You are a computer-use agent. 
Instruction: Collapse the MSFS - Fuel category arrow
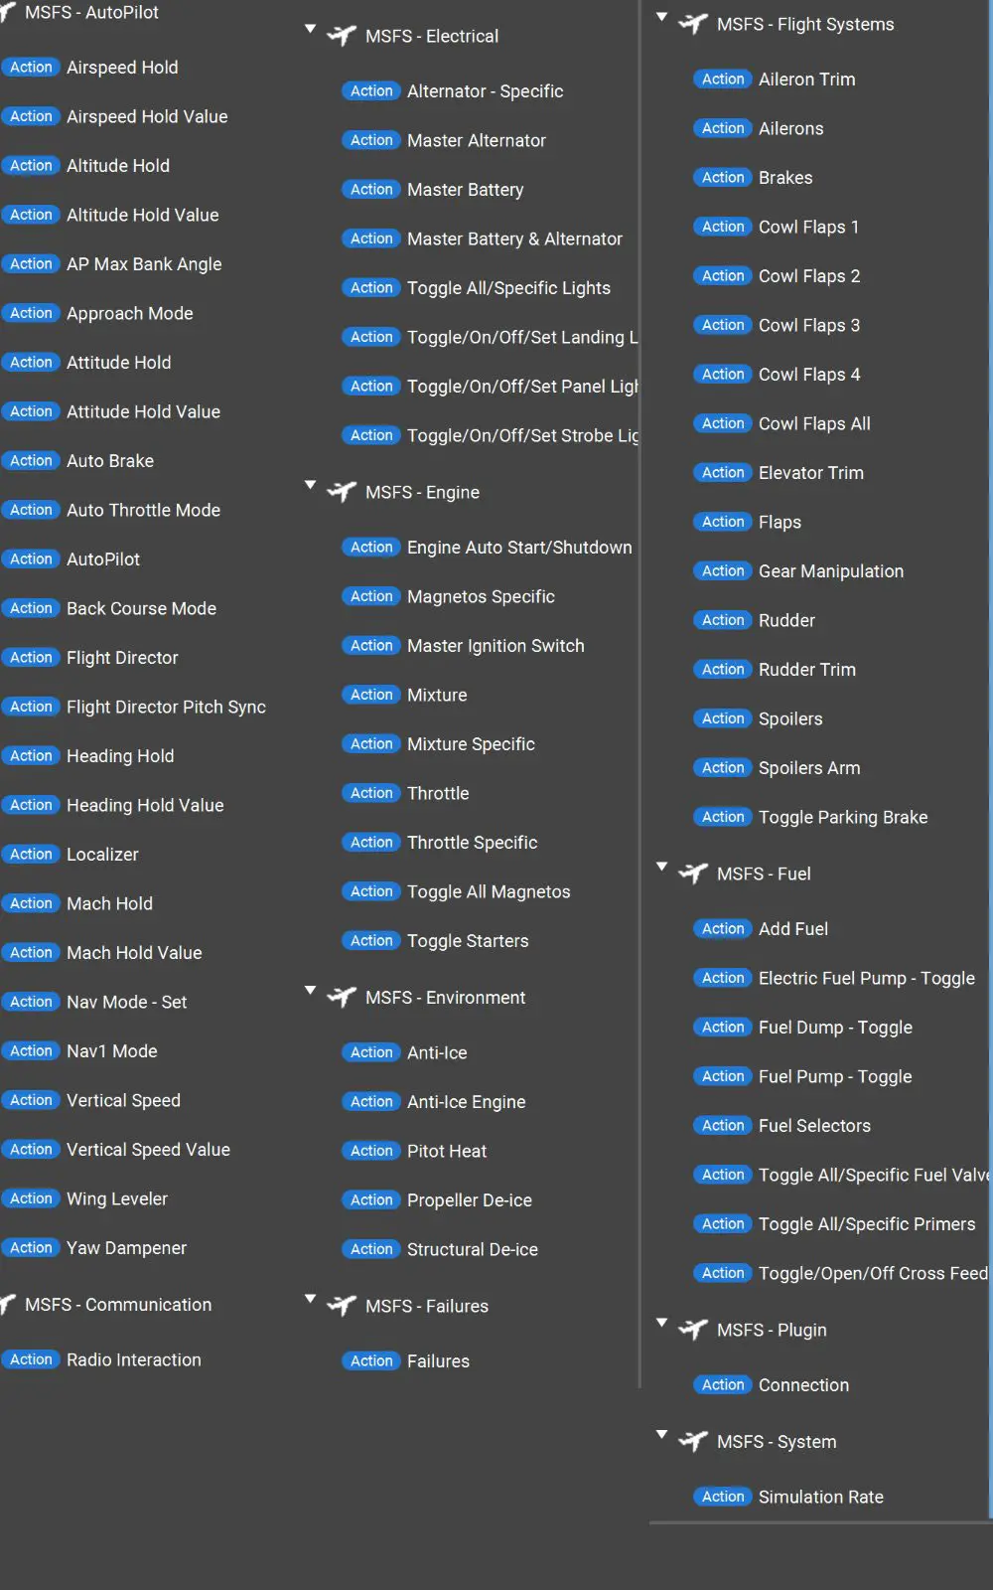(661, 867)
